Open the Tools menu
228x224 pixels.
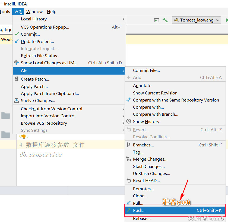tap(5, 11)
